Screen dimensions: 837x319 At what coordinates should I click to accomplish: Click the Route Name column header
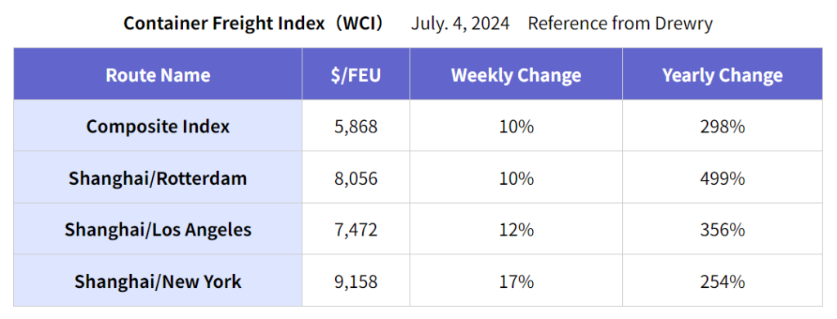coord(158,74)
